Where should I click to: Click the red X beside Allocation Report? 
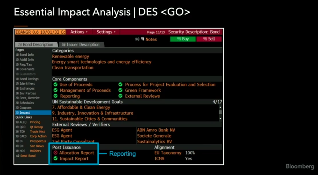(55, 153)
